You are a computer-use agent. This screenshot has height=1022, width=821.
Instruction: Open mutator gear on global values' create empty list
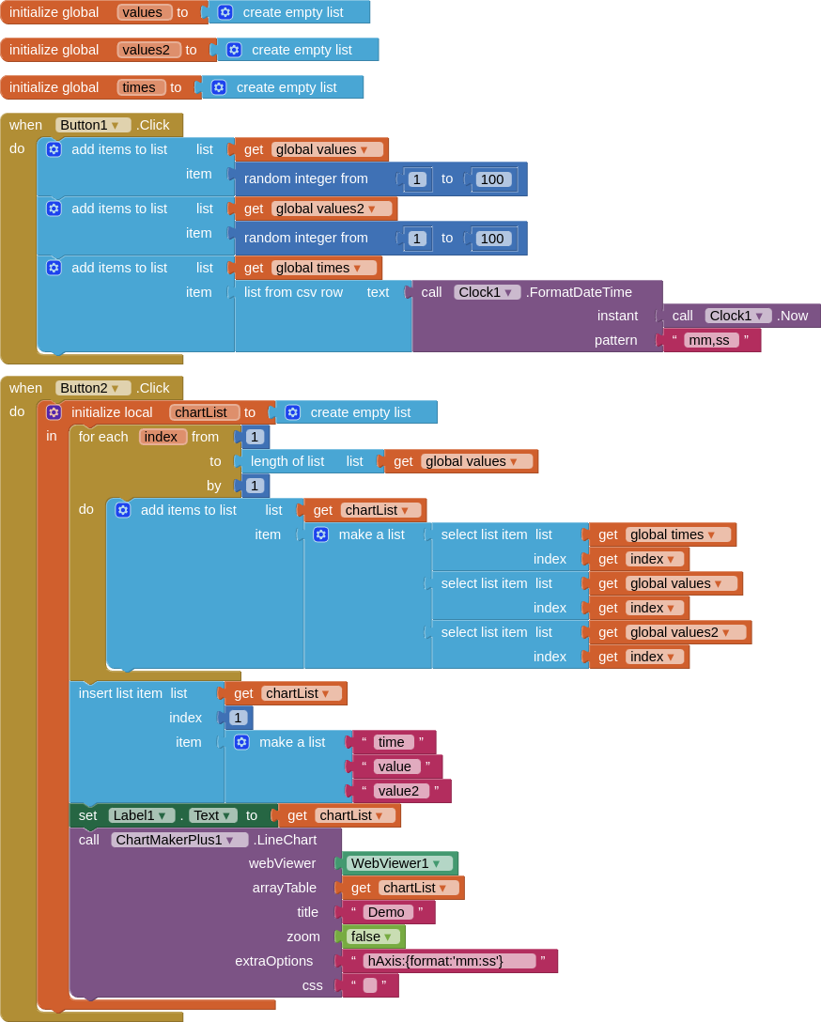click(x=225, y=12)
